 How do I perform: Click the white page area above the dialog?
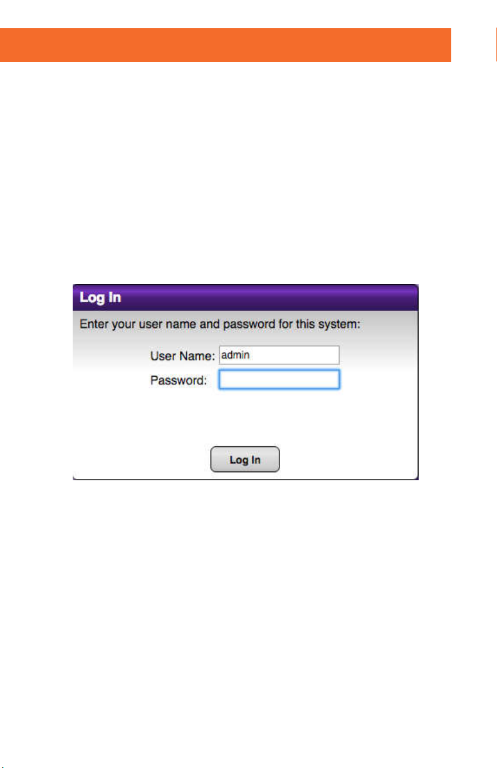pyautogui.click(x=248, y=172)
